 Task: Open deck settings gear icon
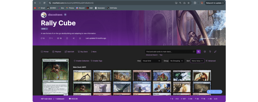coord(205,52)
